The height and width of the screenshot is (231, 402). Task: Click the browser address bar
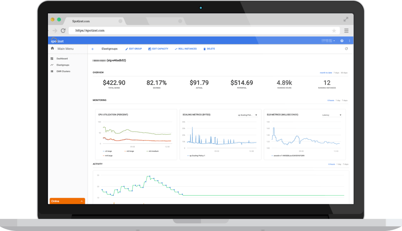(x=204, y=31)
